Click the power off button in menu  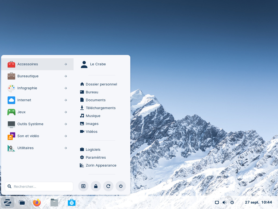click(121, 186)
